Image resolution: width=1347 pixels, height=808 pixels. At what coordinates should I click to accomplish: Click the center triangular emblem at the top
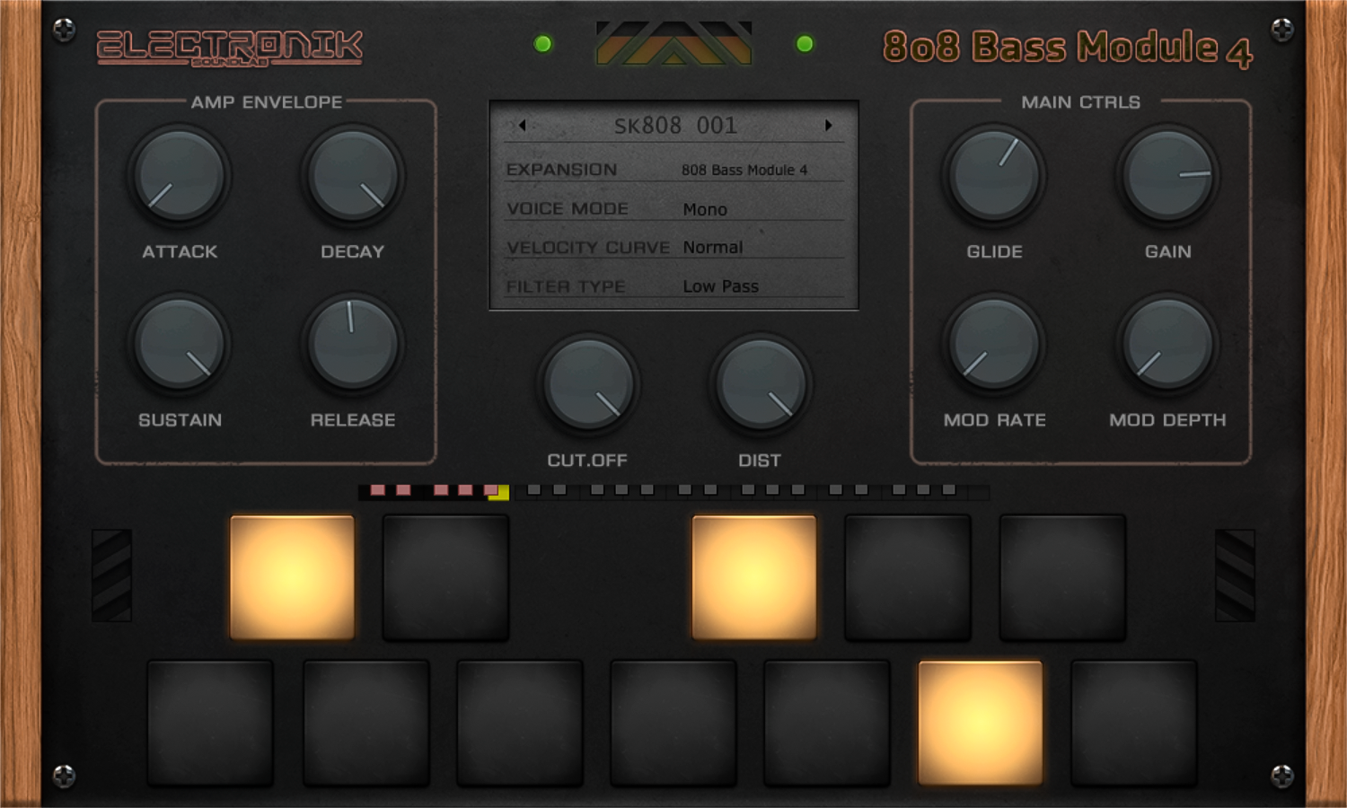(673, 43)
